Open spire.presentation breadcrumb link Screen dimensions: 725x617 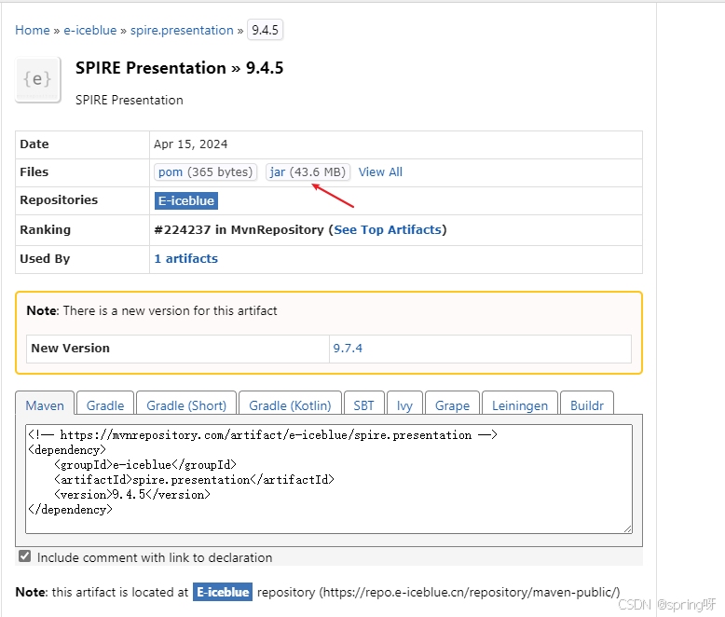point(182,30)
